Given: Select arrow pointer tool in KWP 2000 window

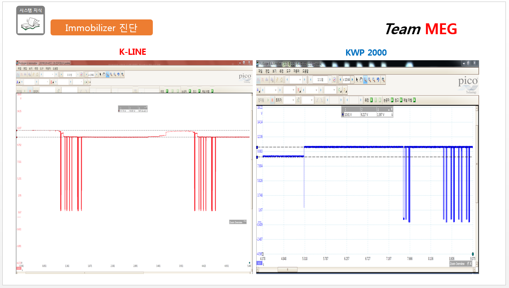Looking at the screenshot, I should (357, 80).
